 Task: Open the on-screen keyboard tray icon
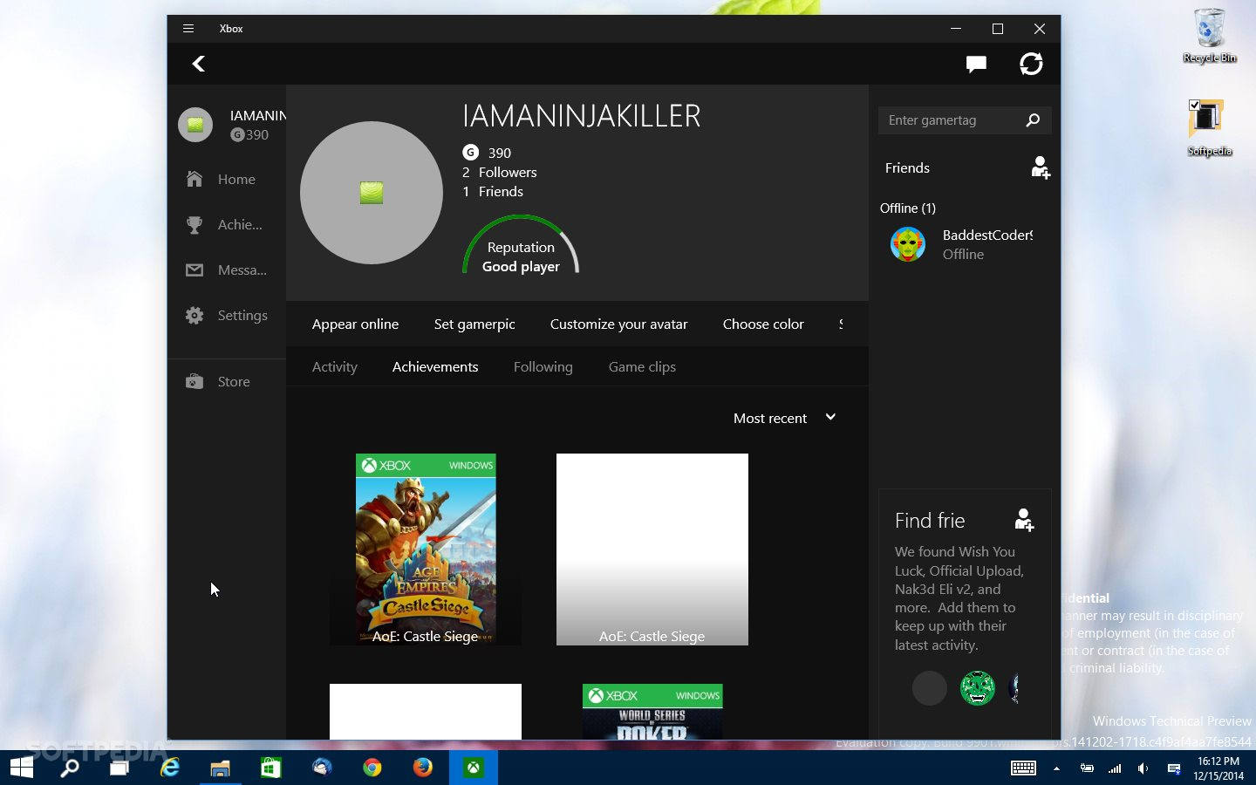click(x=1023, y=768)
